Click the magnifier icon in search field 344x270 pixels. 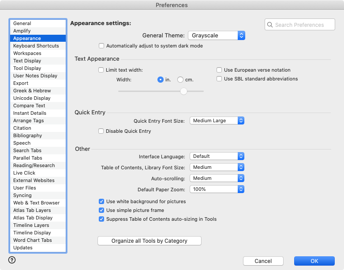click(x=270, y=25)
